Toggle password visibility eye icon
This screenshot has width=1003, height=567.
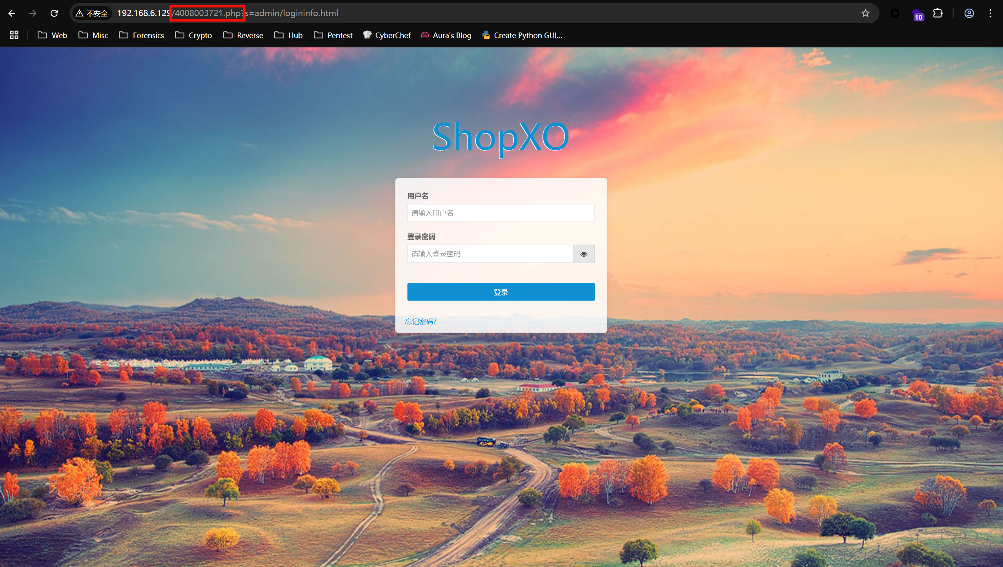click(x=584, y=254)
